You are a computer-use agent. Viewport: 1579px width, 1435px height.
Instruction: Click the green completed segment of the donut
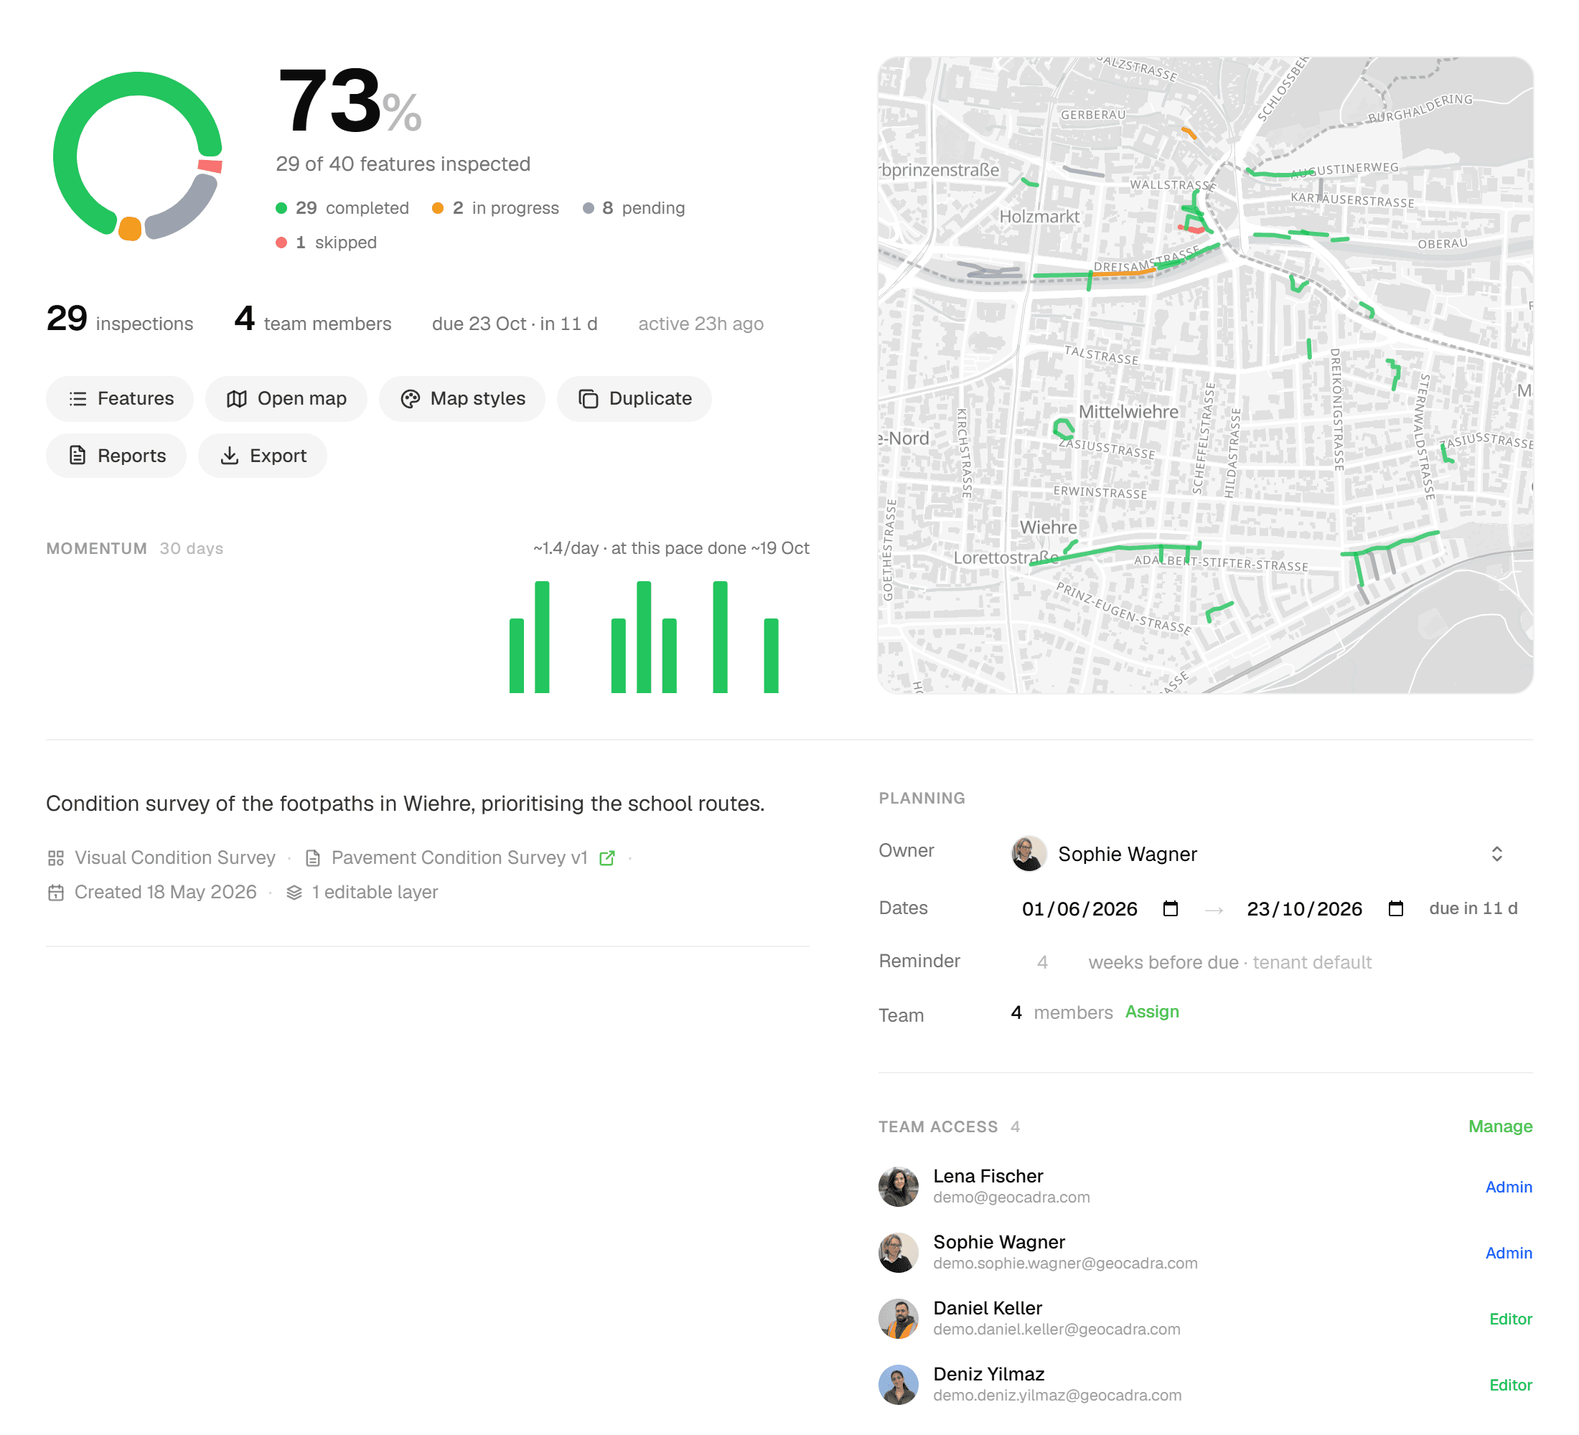coord(75,118)
